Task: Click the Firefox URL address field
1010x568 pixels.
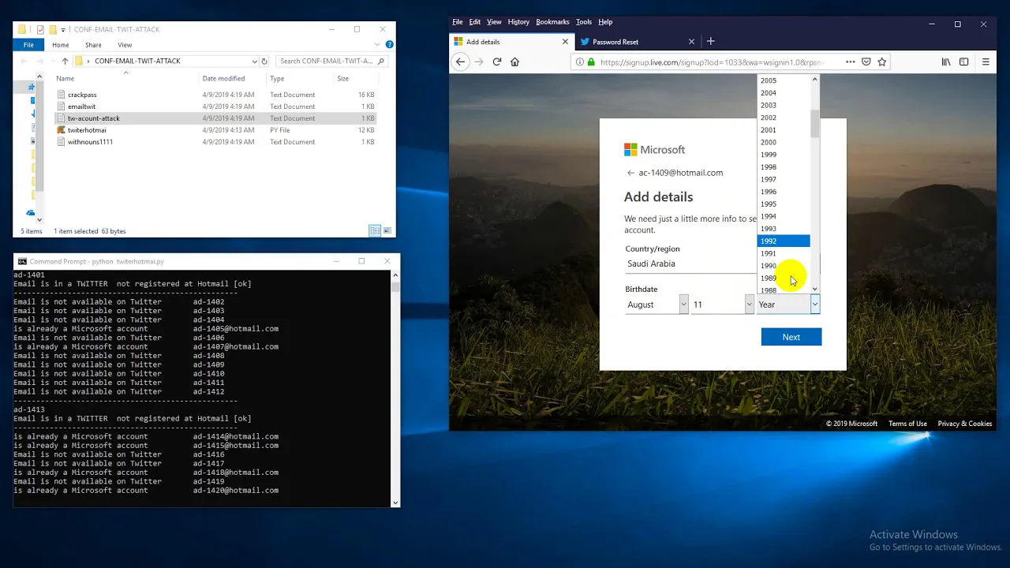Action: point(714,62)
